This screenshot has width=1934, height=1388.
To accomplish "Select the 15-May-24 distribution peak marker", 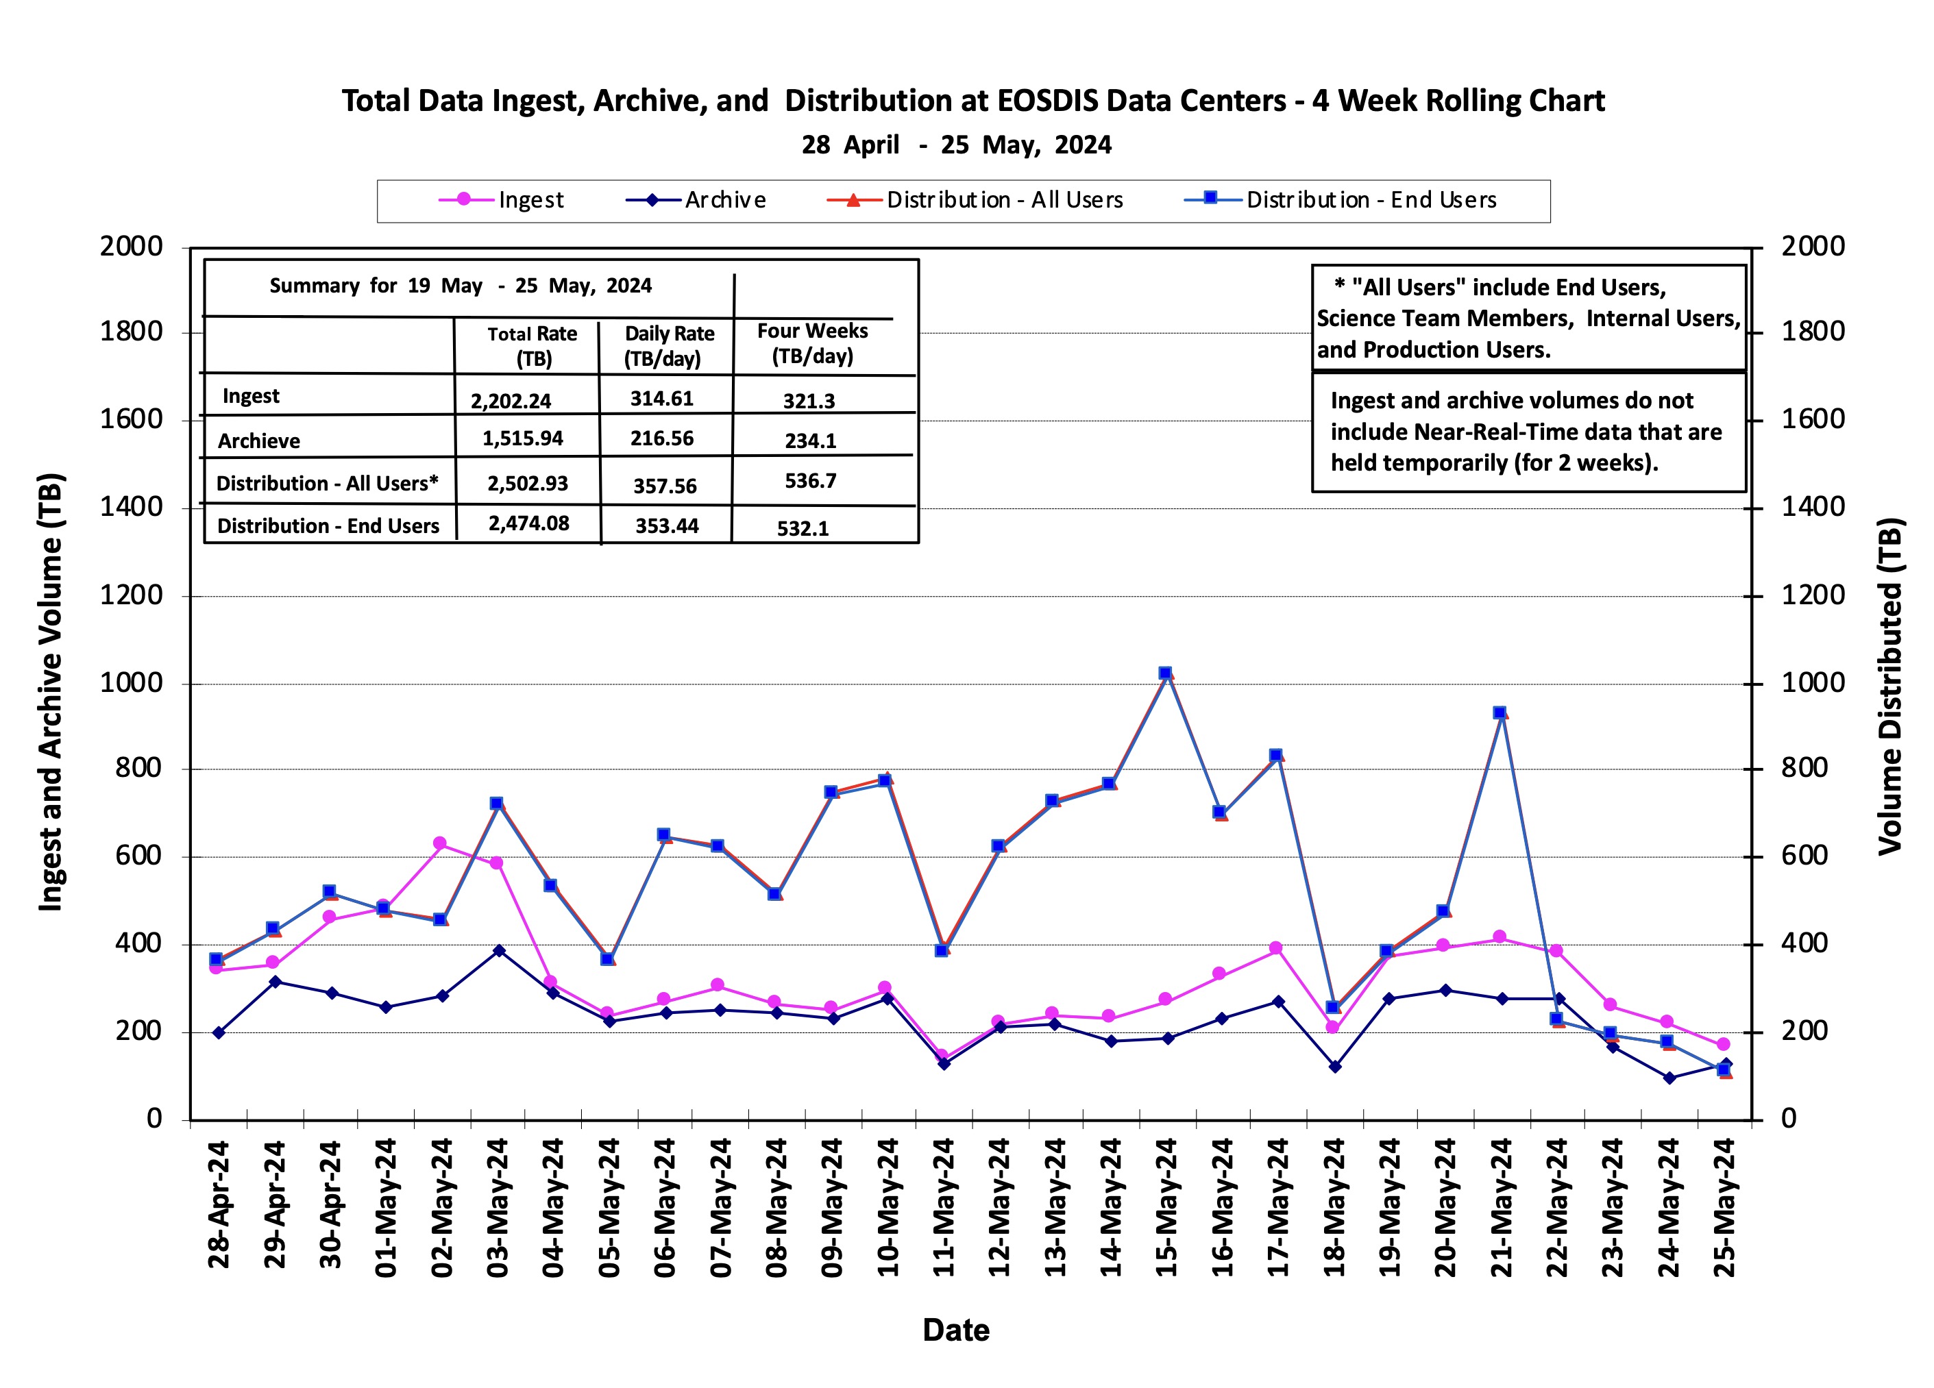I will pyautogui.click(x=1166, y=673).
